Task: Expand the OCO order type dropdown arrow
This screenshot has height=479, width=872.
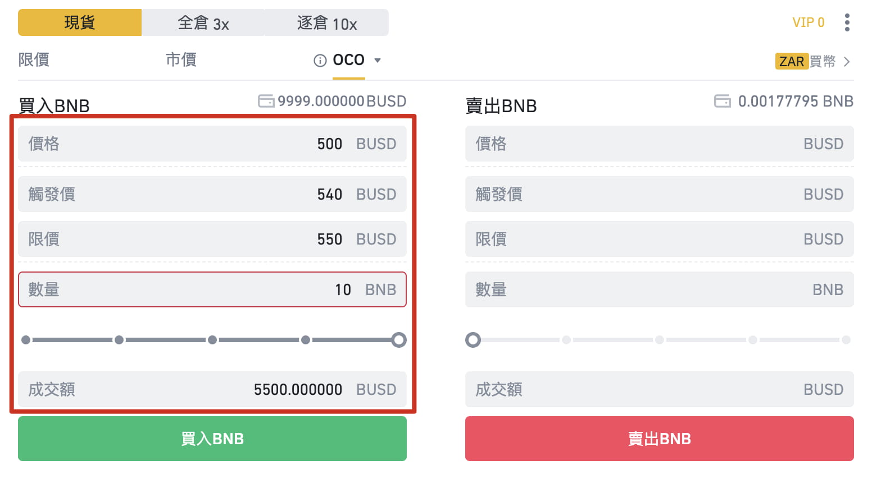Action: [x=378, y=61]
